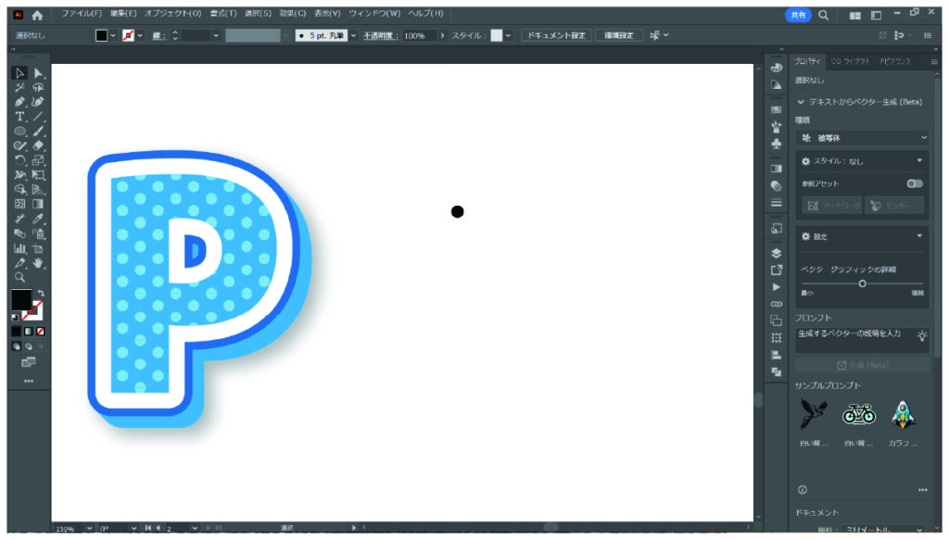The width and height of the screenshot is (949, 540).
Task: Open the 効果(C) menu
Action: [x=292, y=13]
